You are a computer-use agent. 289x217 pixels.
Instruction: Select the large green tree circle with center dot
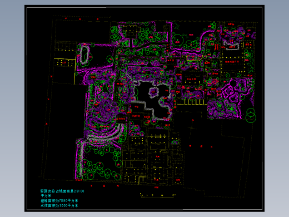tap(177, 40)
